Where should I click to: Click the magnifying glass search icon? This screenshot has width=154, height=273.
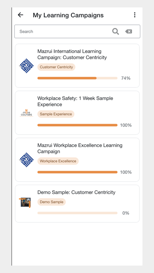115,31
